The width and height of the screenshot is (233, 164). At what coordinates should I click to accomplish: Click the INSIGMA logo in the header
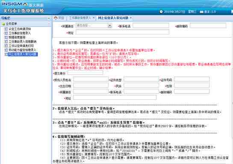point(15,4)
